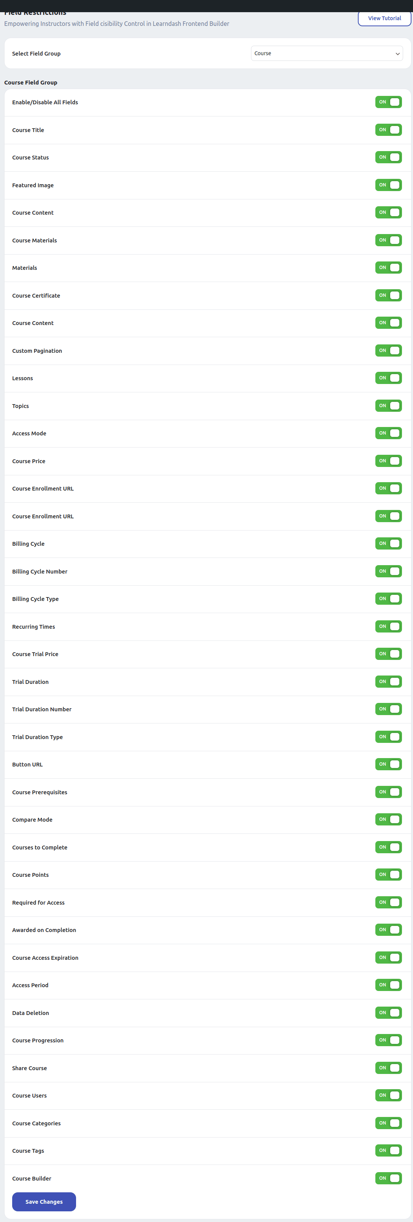Turn off the Access Mode switch
Viewport: 413px width, 1222px height.
click(x=388, y=433)
